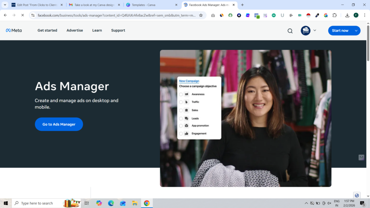Expand the profile account chevron
This screenshot has width=370, height=208.
tap(315, 31)
